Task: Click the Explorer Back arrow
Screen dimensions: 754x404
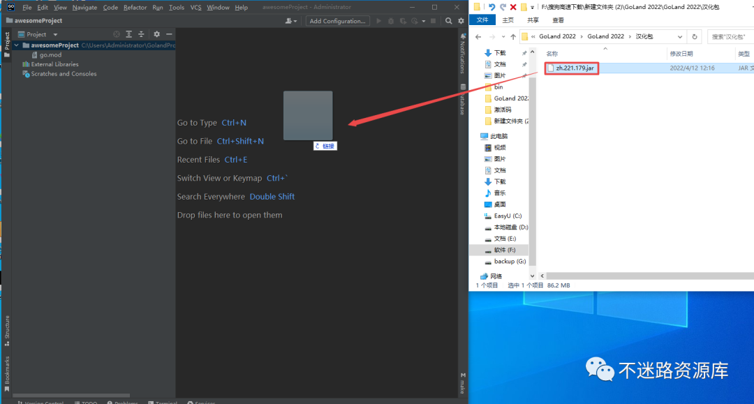Action: [x=478, y=36]
